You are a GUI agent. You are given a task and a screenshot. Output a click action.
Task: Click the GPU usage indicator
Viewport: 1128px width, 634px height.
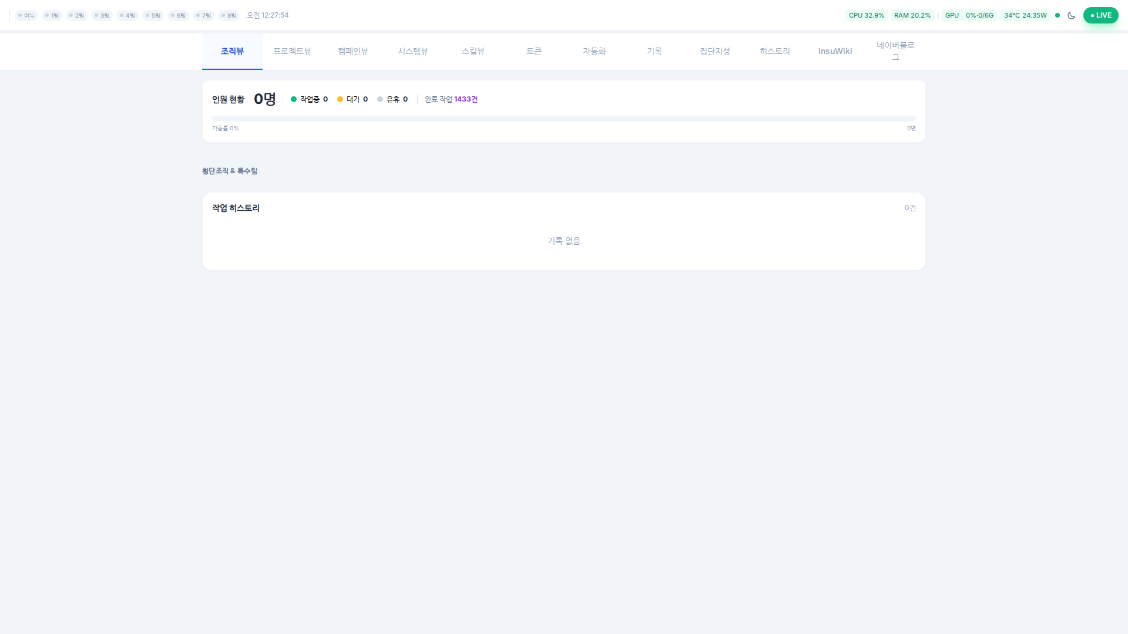(969, 15)
